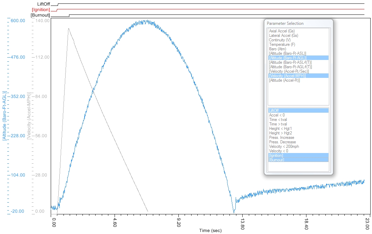Click the Parameter Selection panel title

pyautogui.click(x=285, y=23)
